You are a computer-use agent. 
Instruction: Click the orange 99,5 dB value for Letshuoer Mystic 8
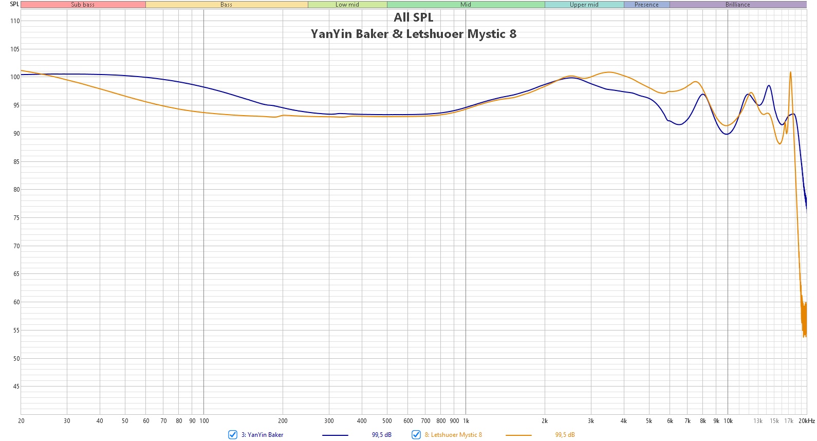click(x=565, y=435)
